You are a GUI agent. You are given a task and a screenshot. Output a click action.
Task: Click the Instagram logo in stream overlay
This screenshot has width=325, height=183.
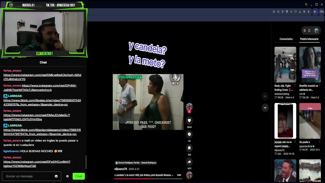pos(11,5)
